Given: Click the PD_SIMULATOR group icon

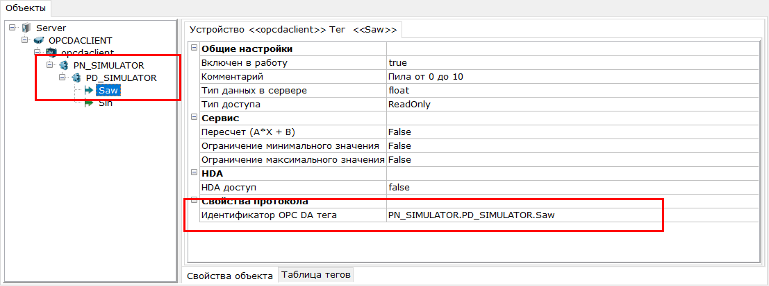Looking at the screenshot, I should coord(76,78).
